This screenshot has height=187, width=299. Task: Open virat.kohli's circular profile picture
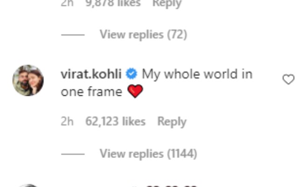click(x=28, y=80)
